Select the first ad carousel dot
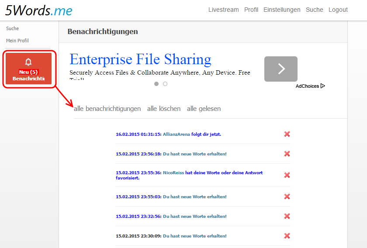367x248 pixels. 156,84
